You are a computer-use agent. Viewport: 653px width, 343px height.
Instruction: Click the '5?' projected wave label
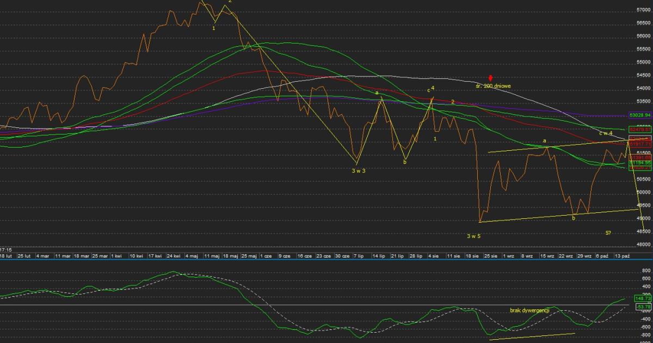coord(608,233)
